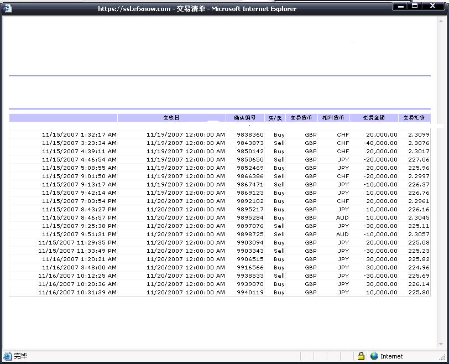Image resolution: width=449 pixels, height=364 pixels.
Task: Maximize the transaction list window
Action: [x=415, y=6]
